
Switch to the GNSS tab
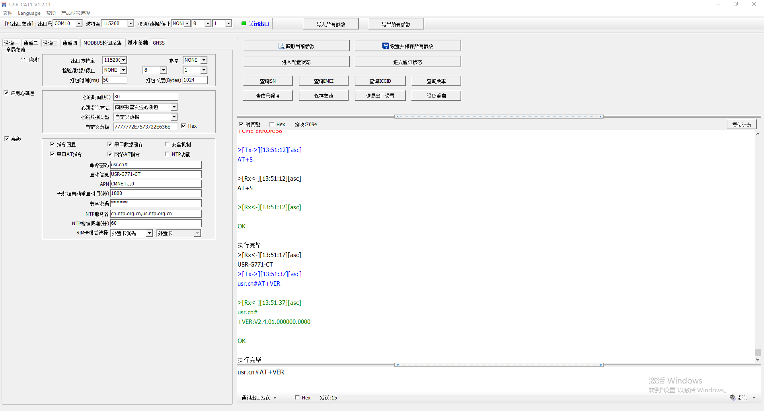159,43
